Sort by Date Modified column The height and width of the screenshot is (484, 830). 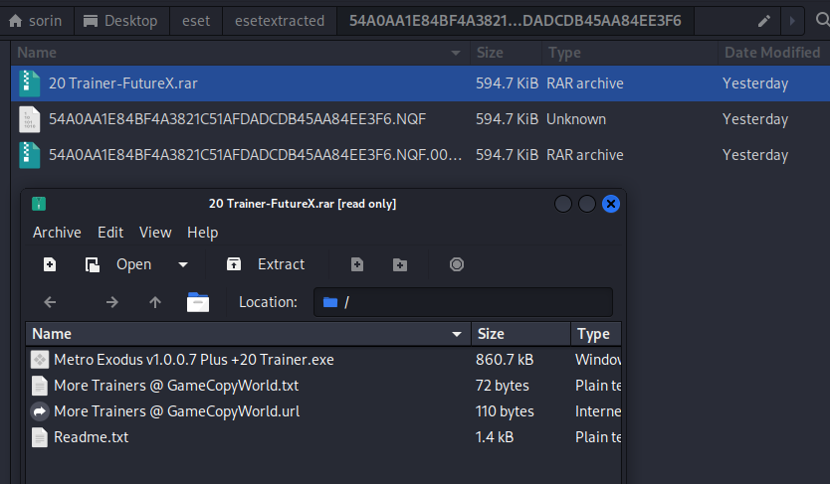point(774,53)
